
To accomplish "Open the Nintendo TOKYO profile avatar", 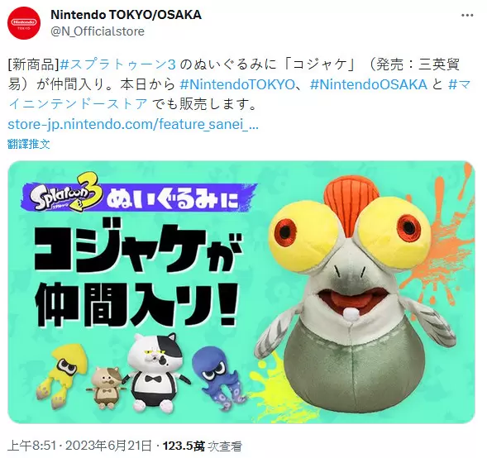I will pos(24,23).
